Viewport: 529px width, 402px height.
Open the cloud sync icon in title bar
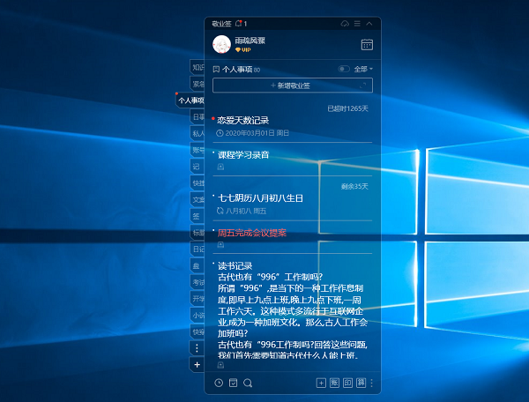[x=345, y=24]
